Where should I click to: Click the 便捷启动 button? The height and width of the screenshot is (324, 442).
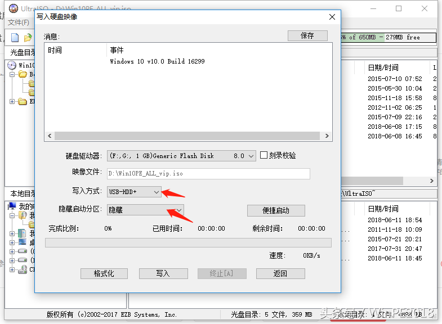coord(276,210)
